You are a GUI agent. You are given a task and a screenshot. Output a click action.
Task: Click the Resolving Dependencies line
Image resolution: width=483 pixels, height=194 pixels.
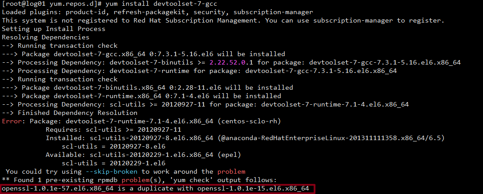46,38
